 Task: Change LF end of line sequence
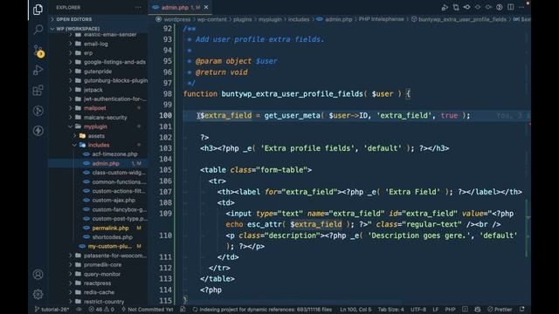(435, 310)
